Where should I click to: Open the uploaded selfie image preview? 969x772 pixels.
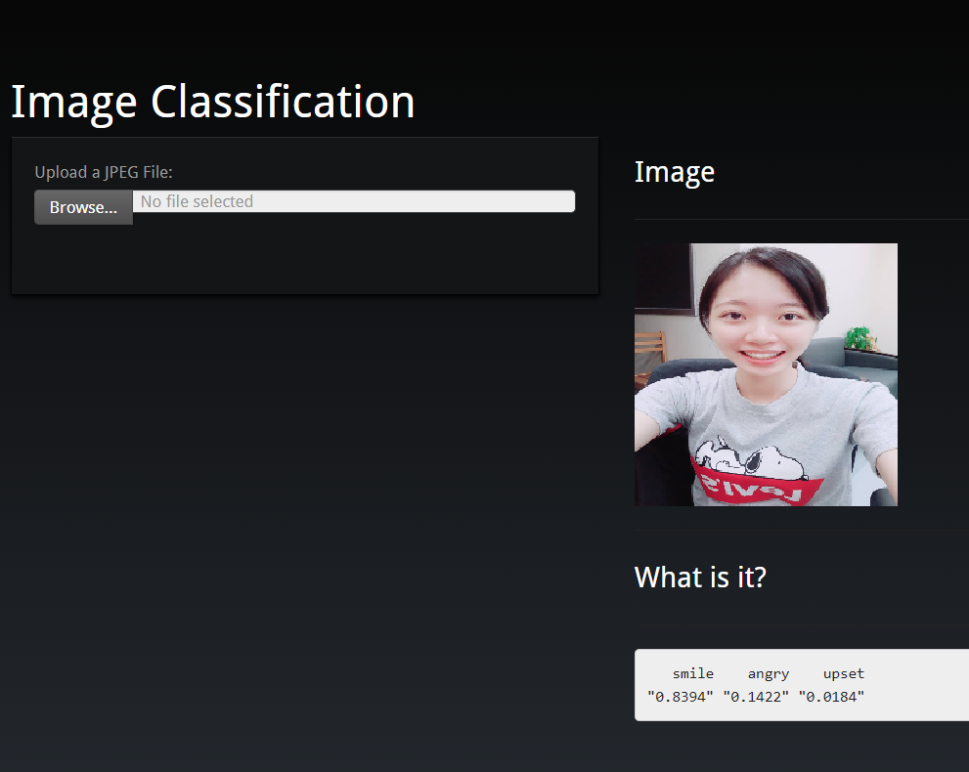[766, 375]
